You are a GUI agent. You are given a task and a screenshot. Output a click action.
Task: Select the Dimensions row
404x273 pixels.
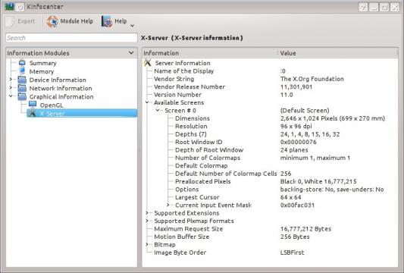coord(193,118)
